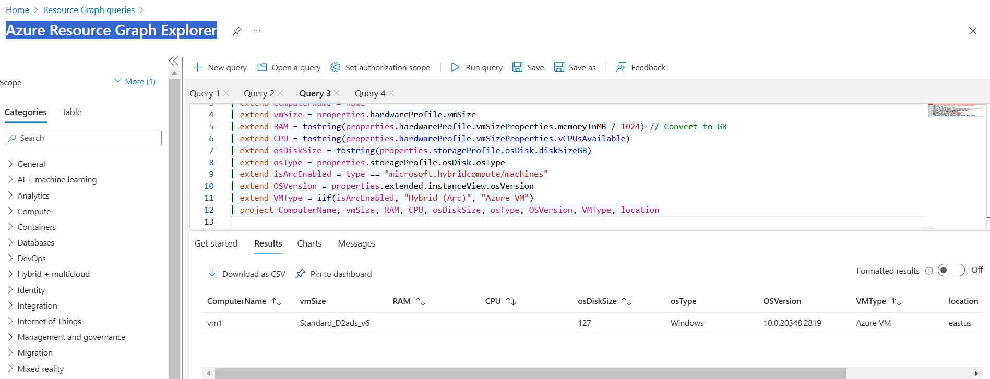Expand the Integration category

tap(10, 305)
